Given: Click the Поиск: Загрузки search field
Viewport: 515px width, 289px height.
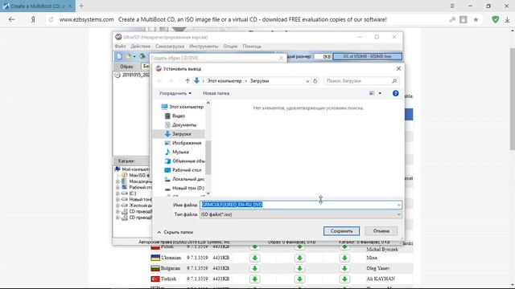Looking at the screenshot, I should [360, 81].
